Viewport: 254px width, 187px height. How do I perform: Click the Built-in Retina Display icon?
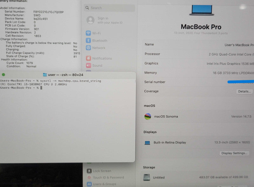tap(147, 143)
